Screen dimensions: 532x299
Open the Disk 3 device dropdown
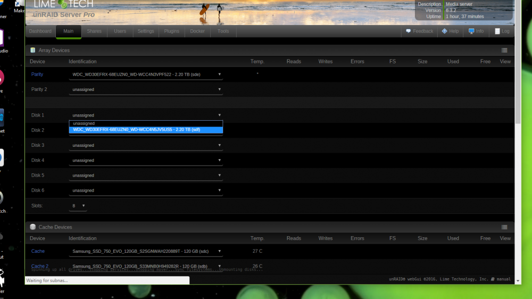146,145
